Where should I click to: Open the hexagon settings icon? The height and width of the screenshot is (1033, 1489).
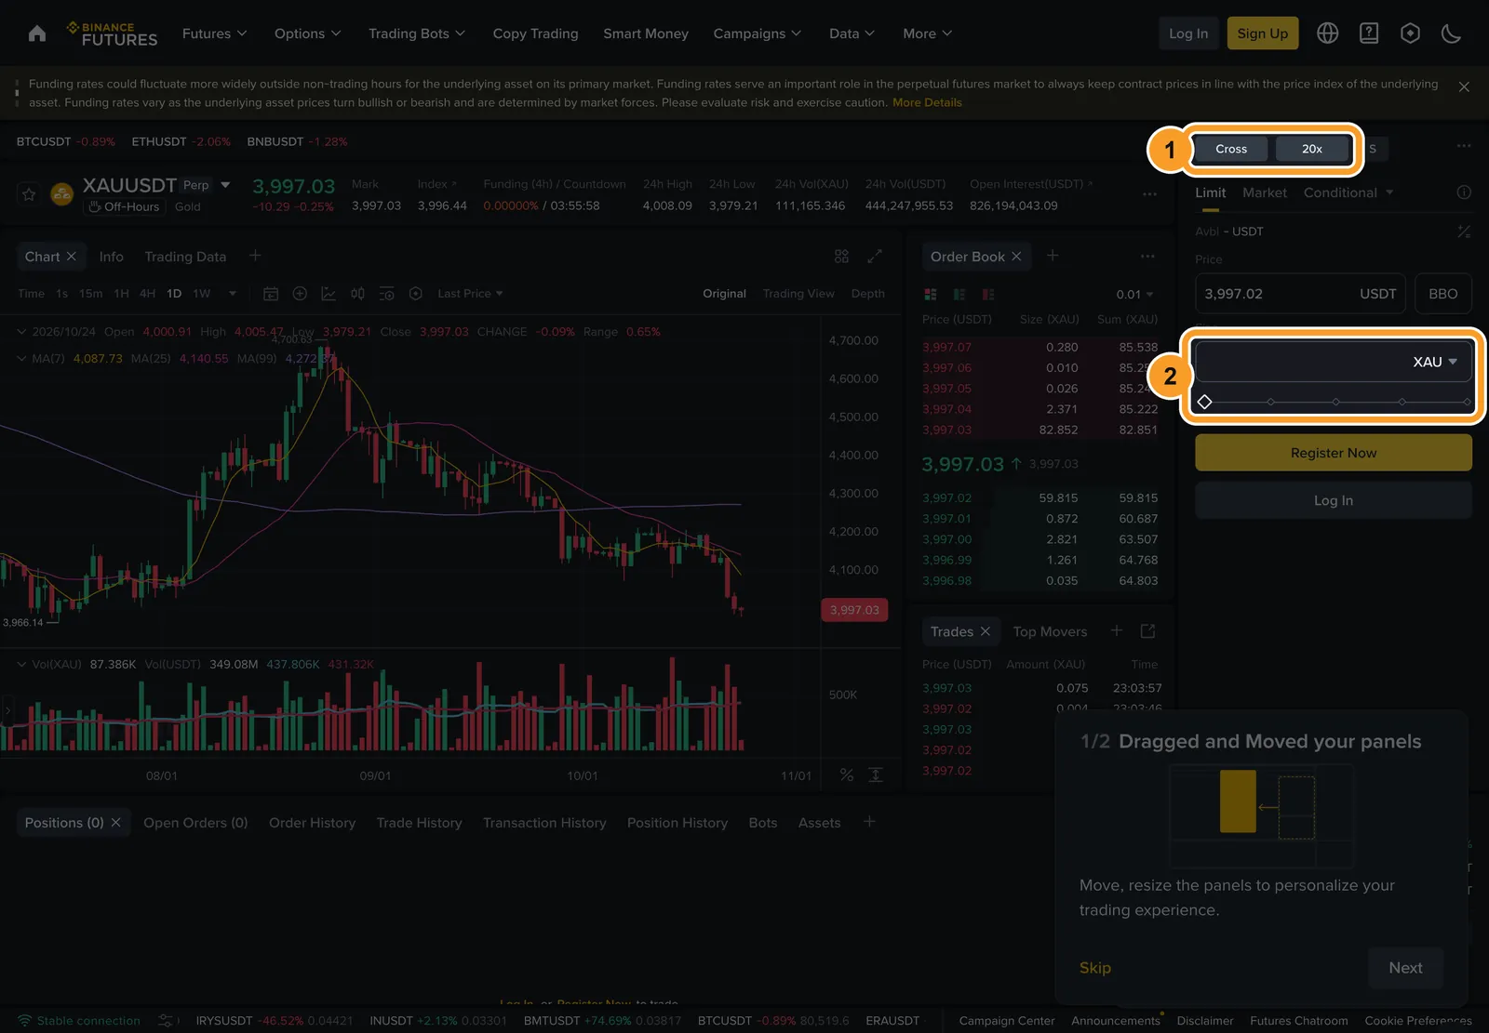point(1410,33)
